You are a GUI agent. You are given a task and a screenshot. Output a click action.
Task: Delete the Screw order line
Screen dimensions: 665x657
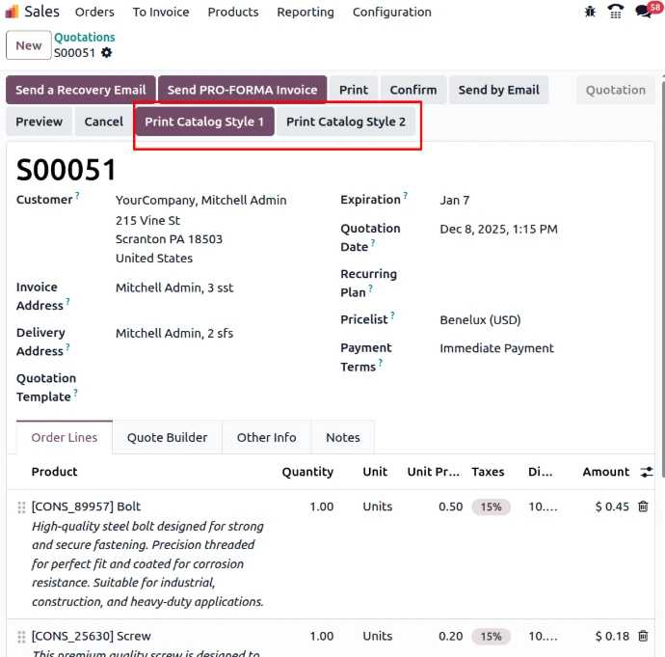pyautogui.click(x=643, y=637)
